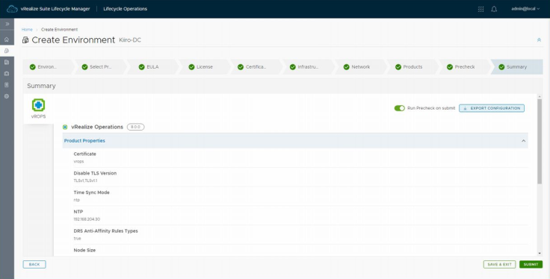
Task: Click the Time Sync Mode value ntp
Action: point(77,200)
